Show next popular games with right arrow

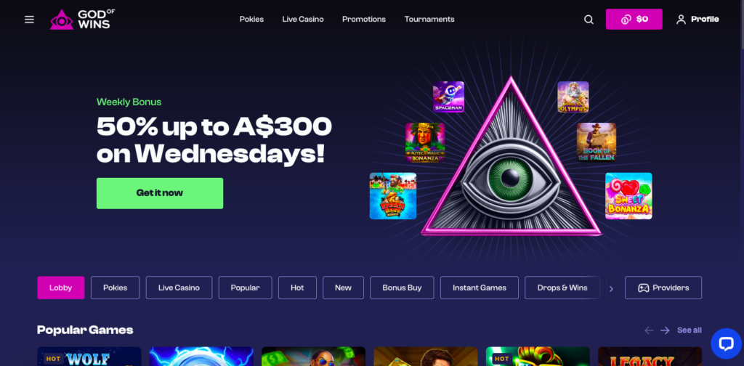click(x=665, y=330)
